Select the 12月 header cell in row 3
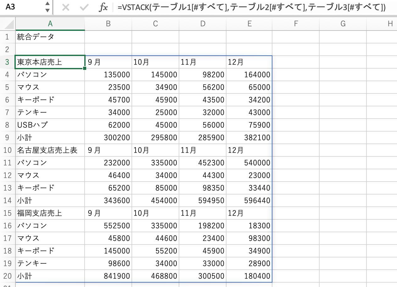Image resolution: width=397 pixels, height=287 pixels. tap(249, 62)
